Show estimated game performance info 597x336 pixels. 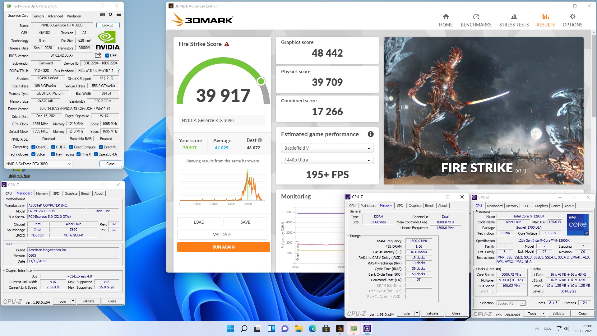pyautogui.click(x=371, y=134)
